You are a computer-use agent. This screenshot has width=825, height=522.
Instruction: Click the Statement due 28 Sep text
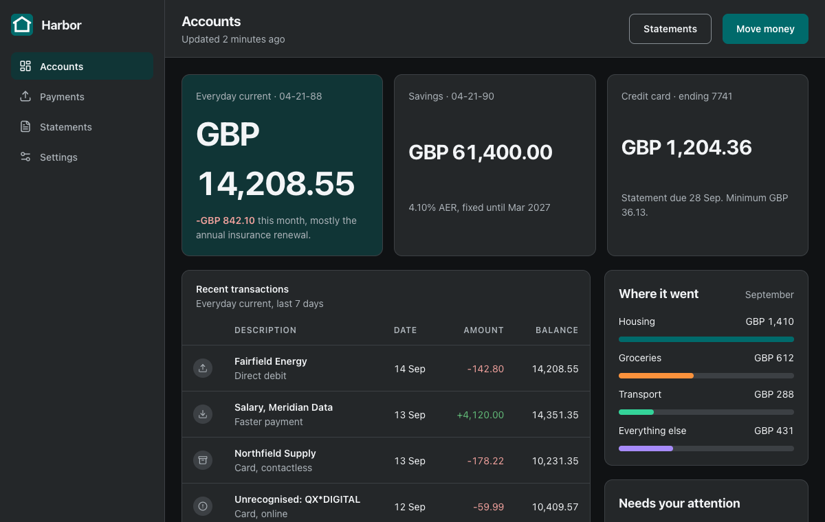pos(705,205)
